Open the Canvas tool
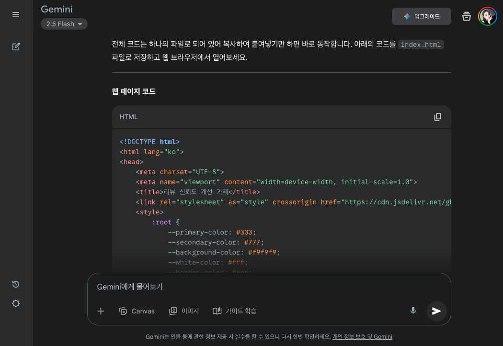Screen dimensions: 503x346 click(137, 311)
